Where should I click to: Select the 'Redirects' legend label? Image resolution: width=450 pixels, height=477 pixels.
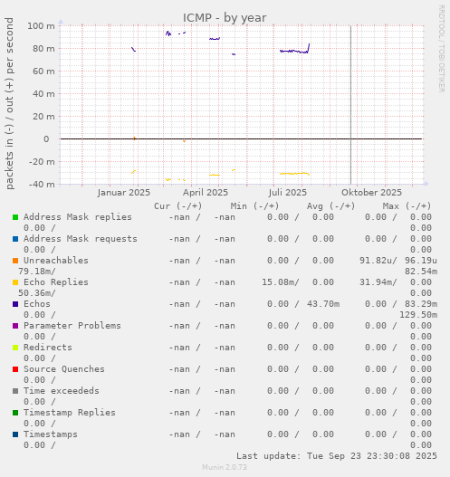(x=48, y=348)
